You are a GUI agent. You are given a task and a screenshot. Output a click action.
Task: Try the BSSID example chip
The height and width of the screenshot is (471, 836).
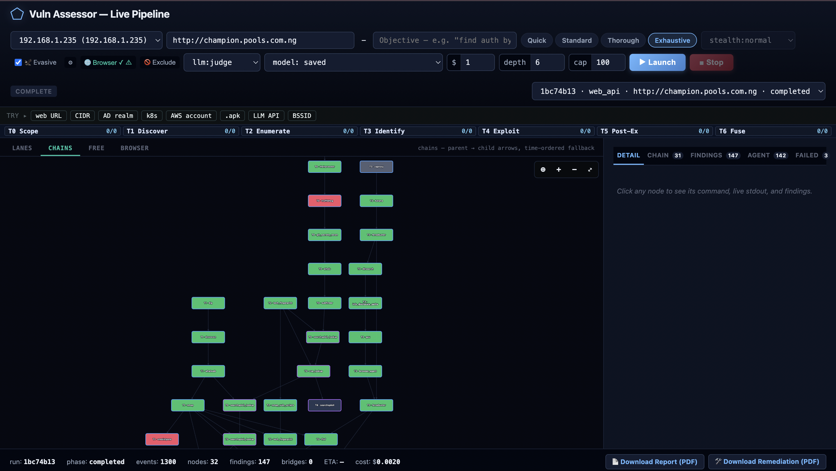pos(302,115)
